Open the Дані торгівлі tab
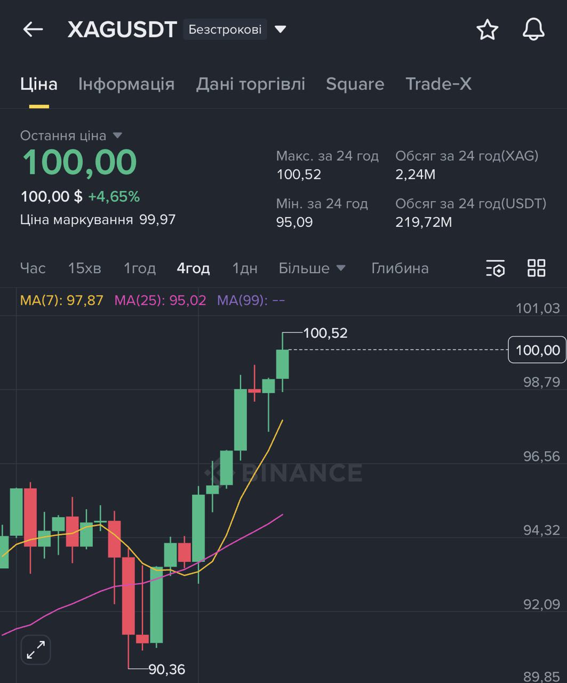The height and width of the screenshot is (683, 567). pyautogui.click(x=250, y=84)
